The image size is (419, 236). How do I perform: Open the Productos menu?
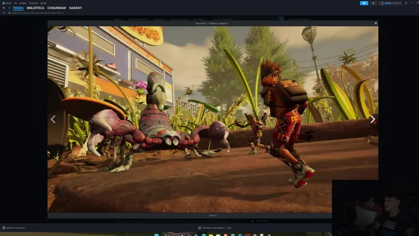point(33,3)
